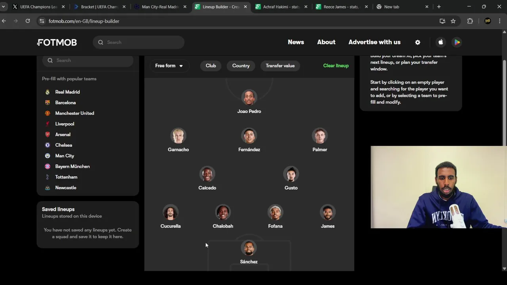Click the Newcastle club crest

tap(48, 188)
